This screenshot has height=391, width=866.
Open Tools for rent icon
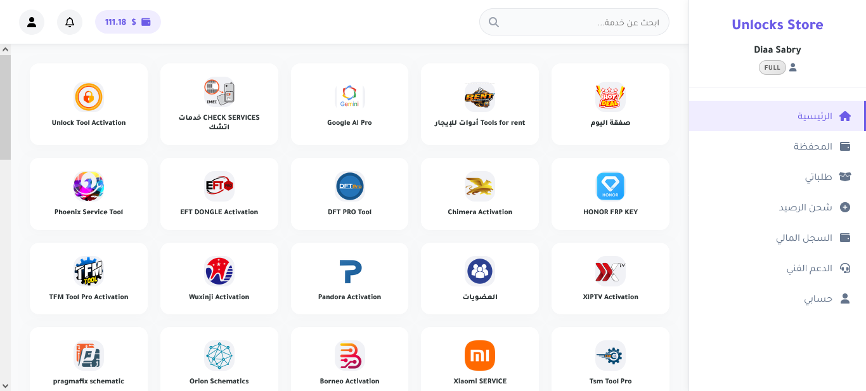480,97
